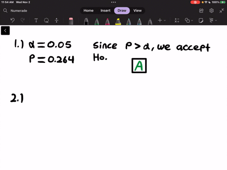227x170 pixels.
Task: Open the Ink to Math tool
Action: point(177,20)
